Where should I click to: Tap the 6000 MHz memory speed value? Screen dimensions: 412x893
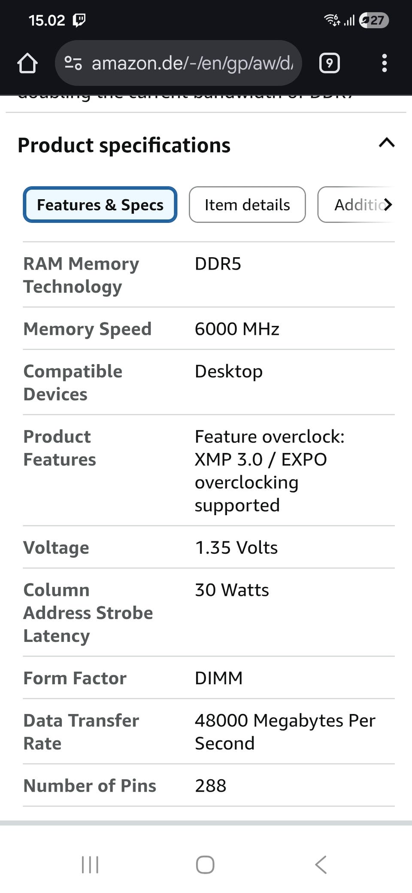(237, 329)
